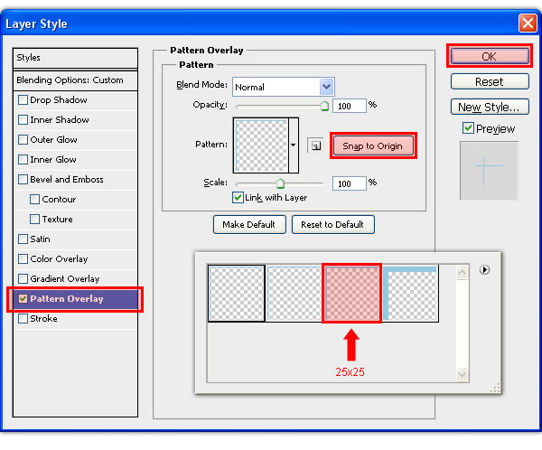542x450 pixels.
Task: Select first pattern thumbnail in picker
Action: coord(237,294)
